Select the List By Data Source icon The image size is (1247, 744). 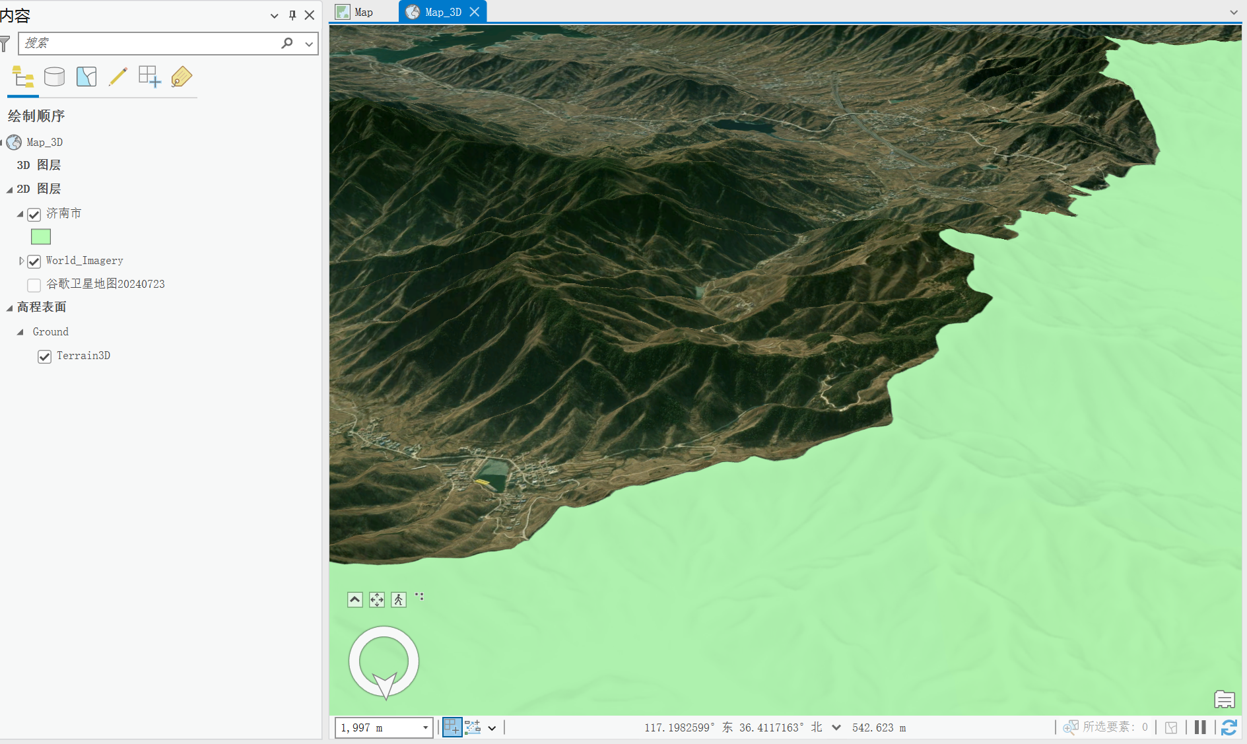click(54, 77)
